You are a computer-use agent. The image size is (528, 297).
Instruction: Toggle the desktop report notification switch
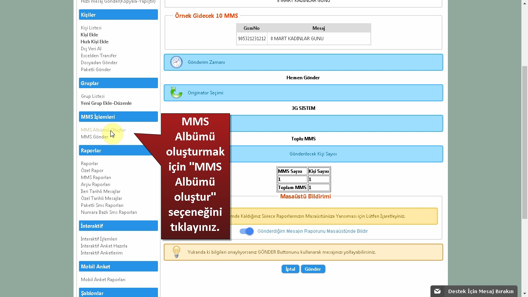point(246,231)
